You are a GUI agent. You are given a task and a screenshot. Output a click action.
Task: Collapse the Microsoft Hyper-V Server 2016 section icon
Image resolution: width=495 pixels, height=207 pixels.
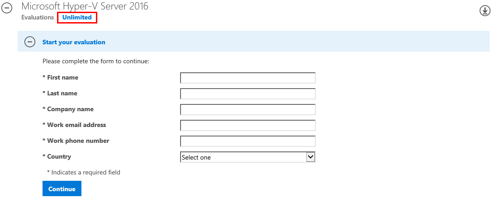coord(7,8)
